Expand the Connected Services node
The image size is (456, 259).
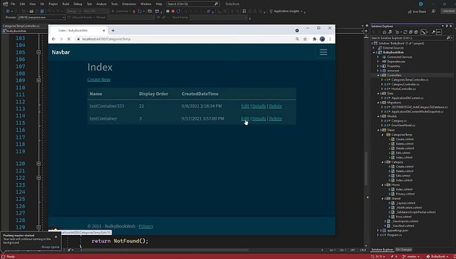378,57
